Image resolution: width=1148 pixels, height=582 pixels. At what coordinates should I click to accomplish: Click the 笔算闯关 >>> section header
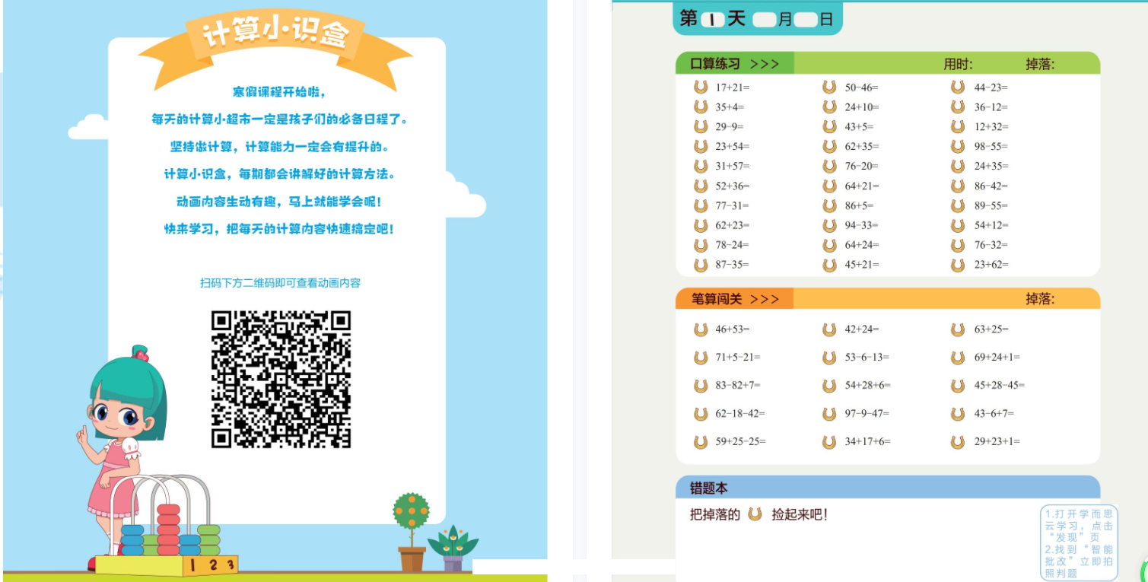pyautogui.click(x=735, y=299)
